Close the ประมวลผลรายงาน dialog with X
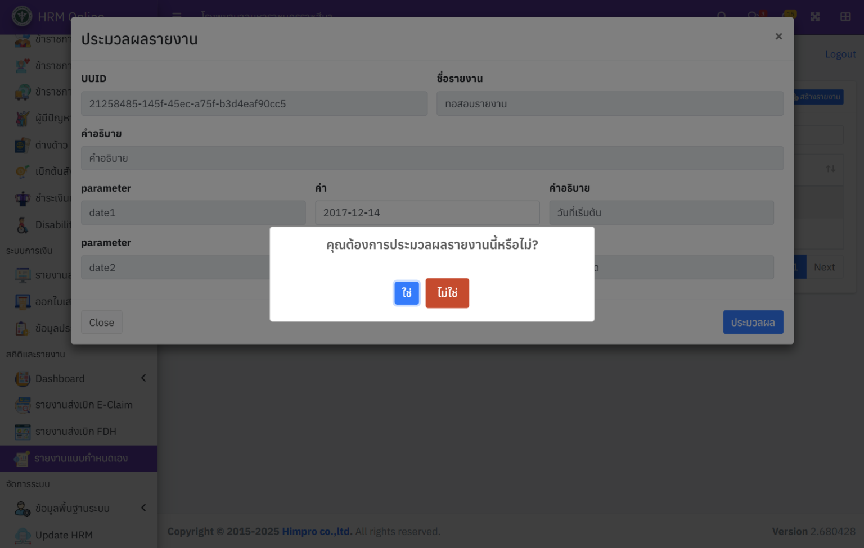This screenshot has height=548, width=864. click(778, 37)
